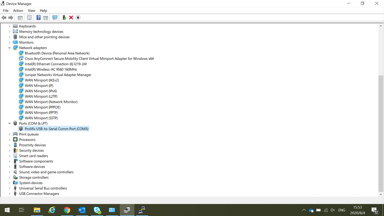Click the Update driver green-arrow icon
This screenshot has height=216, width=384.
coord(64,18)
